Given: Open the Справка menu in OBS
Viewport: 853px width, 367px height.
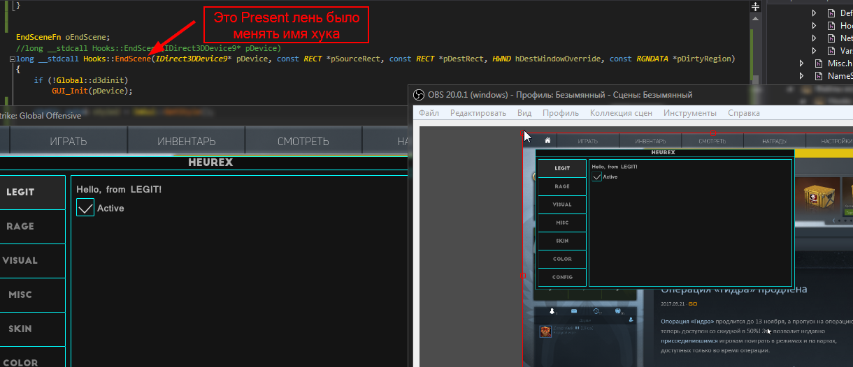Looking at the screenshot, I should [744, 113].
